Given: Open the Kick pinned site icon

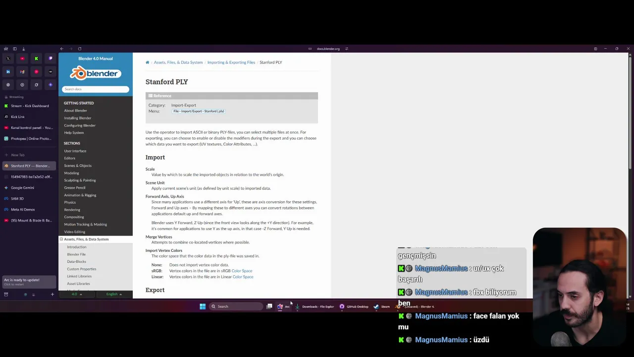Looking at the screenshot, I should coord(36,59).
